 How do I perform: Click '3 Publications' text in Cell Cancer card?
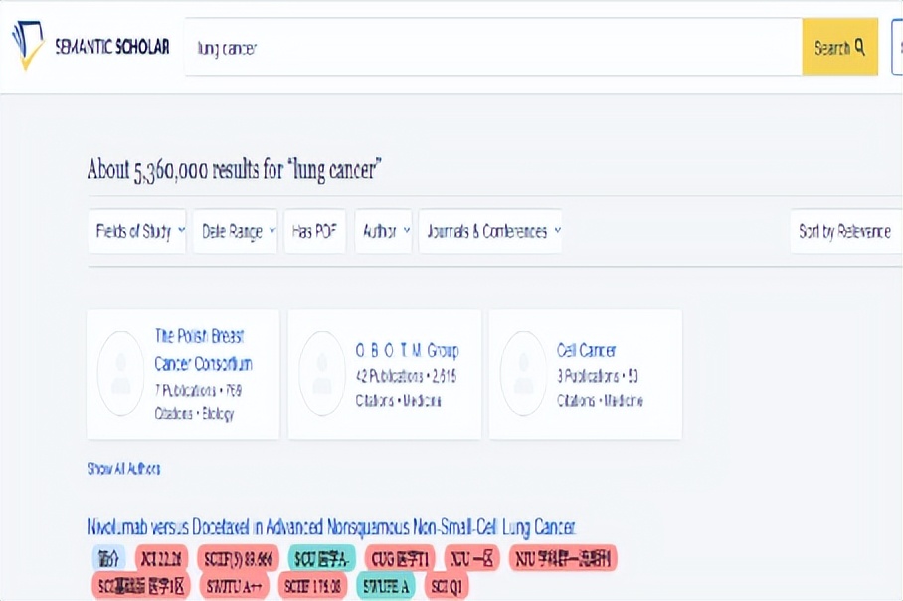pos(587,376)
